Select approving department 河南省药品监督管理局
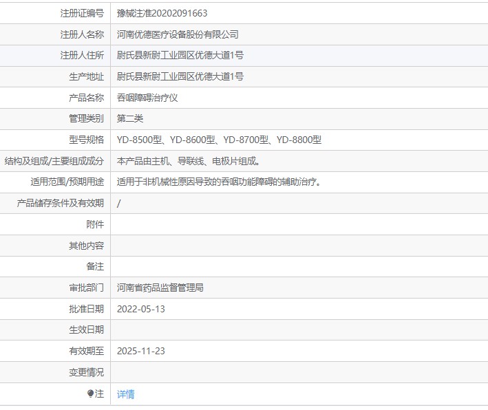The height and width of the screenshot is (410, 488). click(160, 288)
